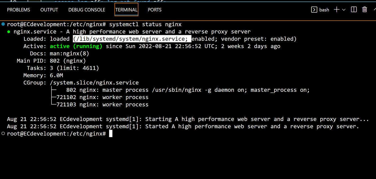
Task: Click the 'nginx.service - A high performance' title line
Action: coord(132,32)
